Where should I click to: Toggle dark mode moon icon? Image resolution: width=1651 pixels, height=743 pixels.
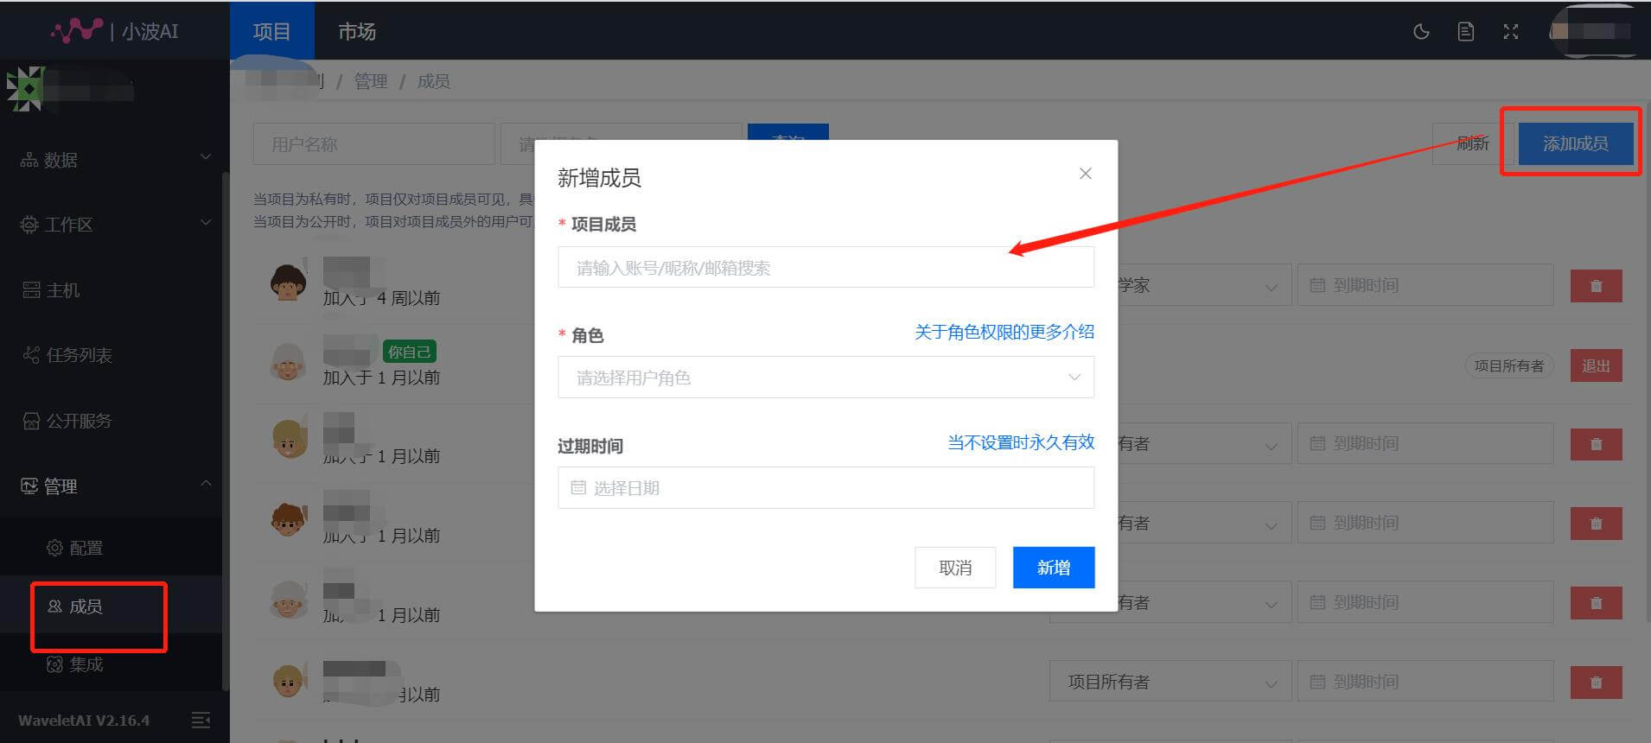pos(1421,32)
